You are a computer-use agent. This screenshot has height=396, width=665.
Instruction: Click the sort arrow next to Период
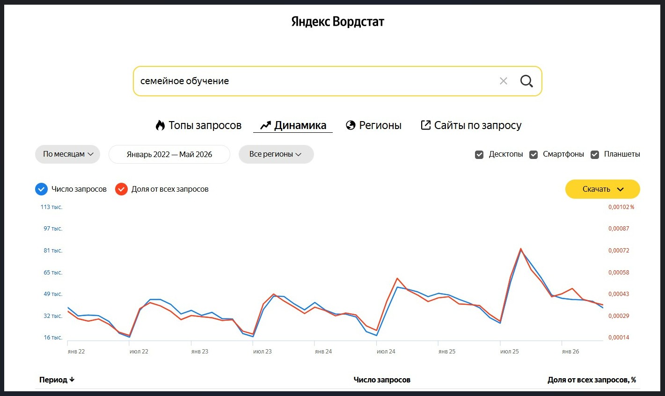(72, 380)
